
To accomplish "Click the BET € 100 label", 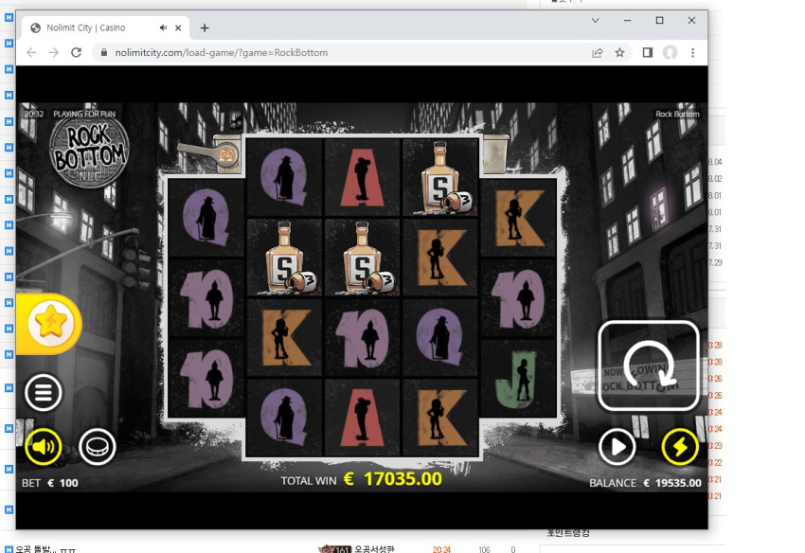I will pos(50,483).
